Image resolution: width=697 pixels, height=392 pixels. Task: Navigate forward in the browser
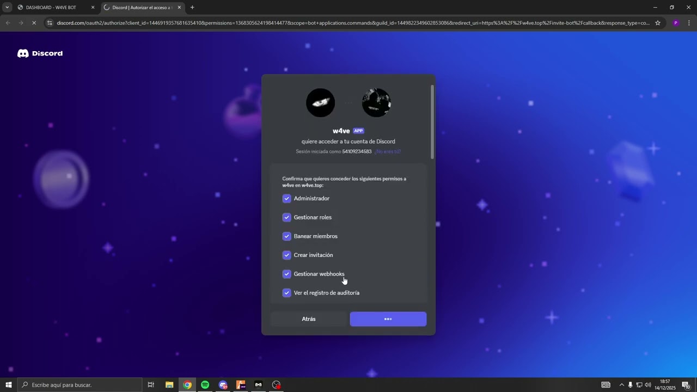click(21, 23)
